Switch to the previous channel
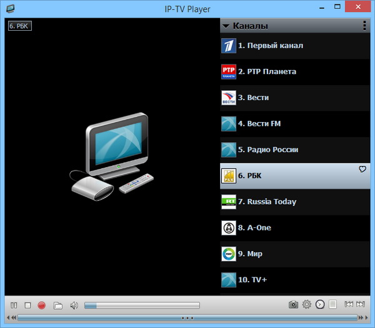The width and height of the screenshot is (375, 328). [348, 305]
